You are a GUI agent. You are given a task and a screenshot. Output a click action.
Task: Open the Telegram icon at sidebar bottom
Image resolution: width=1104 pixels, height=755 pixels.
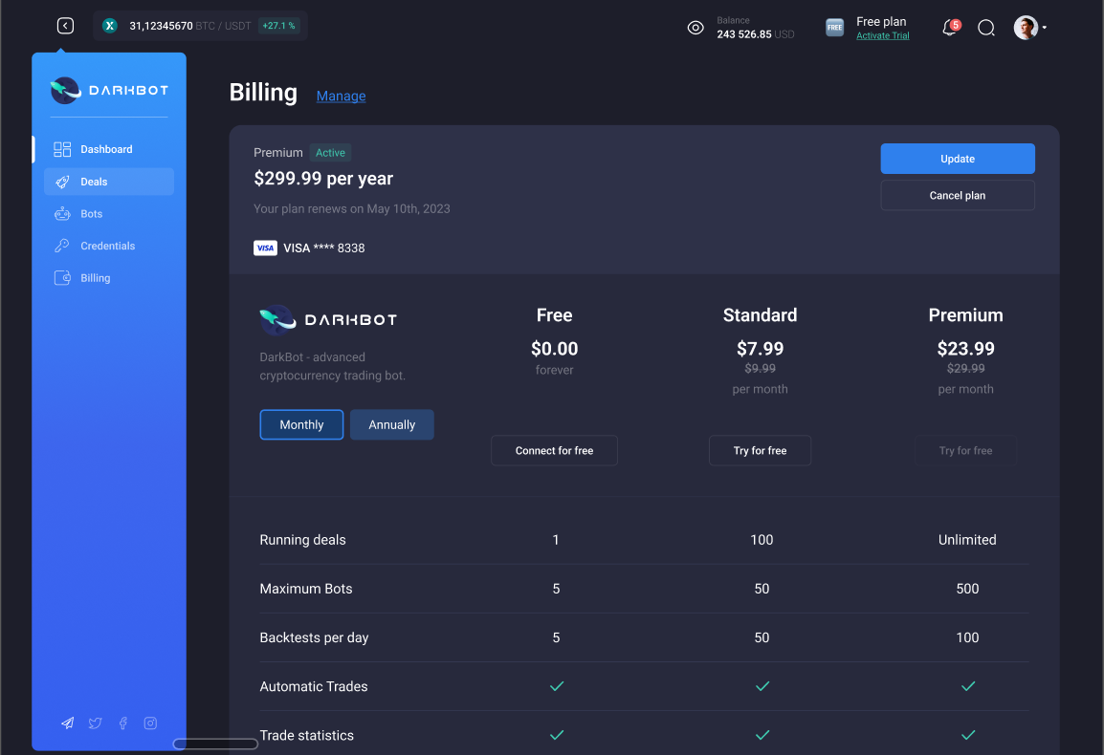coord(67,723)
